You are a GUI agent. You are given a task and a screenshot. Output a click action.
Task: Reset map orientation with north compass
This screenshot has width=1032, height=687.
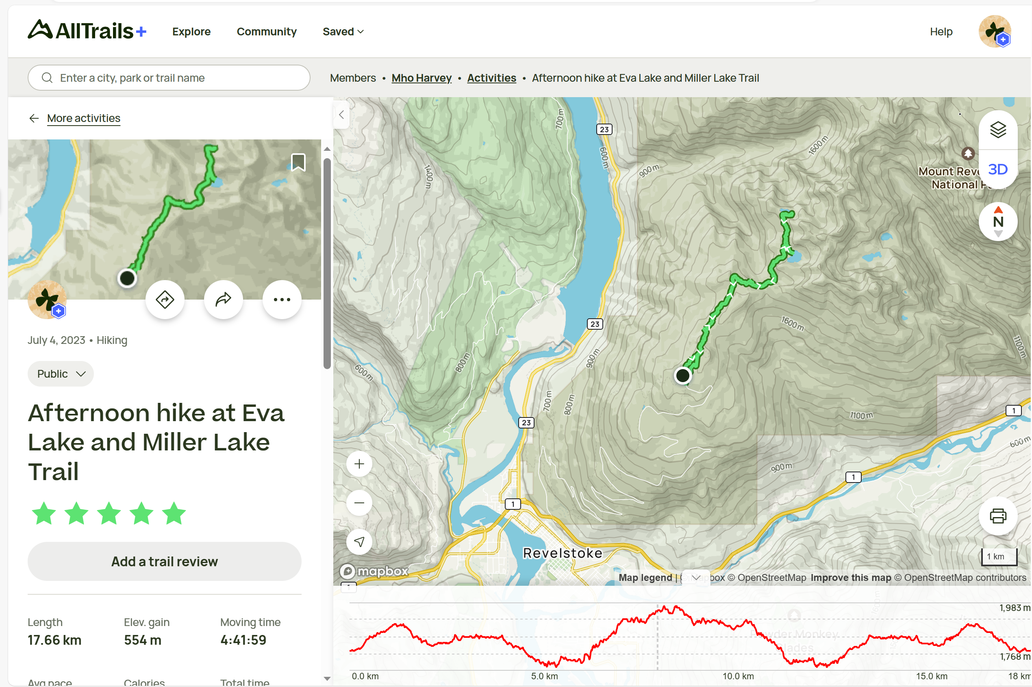tap(998, 222)
